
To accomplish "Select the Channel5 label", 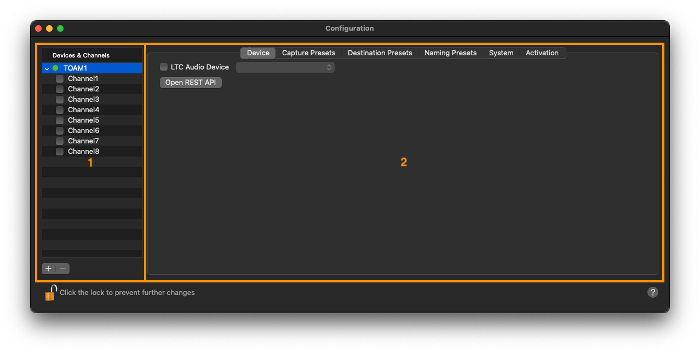I will (x=83, y=120).
